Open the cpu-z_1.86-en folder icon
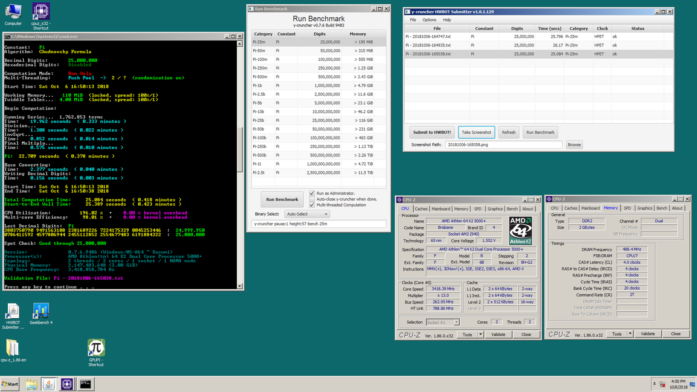Image resolution: width=697 pixels, height=392 pixels. pyautogui.click(x=13, y=351)
